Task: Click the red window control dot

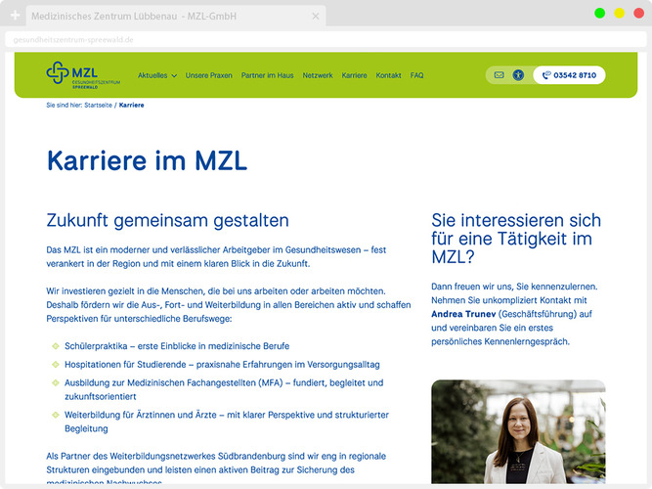Action: (x=638, y=14)
